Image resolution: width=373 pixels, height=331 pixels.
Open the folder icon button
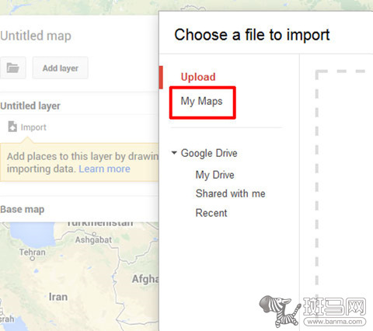(x=12, y=68)
